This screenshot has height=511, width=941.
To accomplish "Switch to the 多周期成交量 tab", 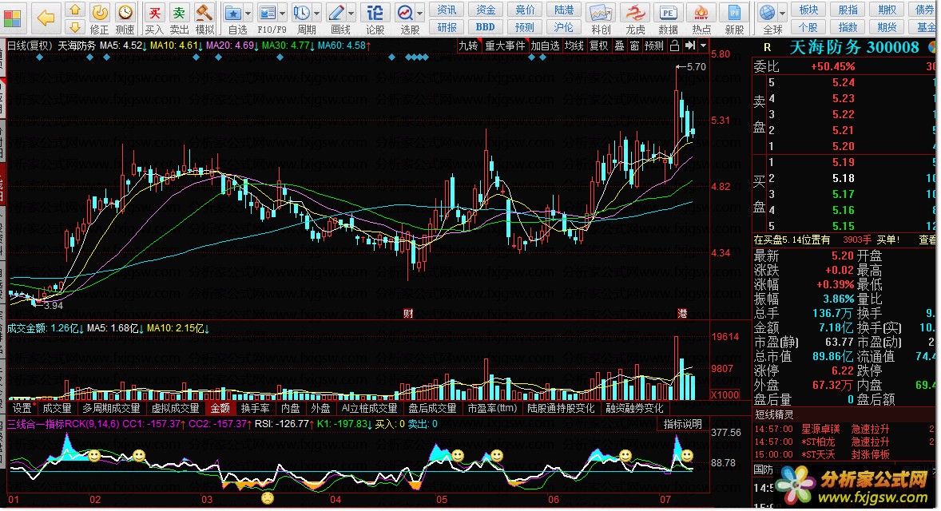I will click(x=111, y=409).
